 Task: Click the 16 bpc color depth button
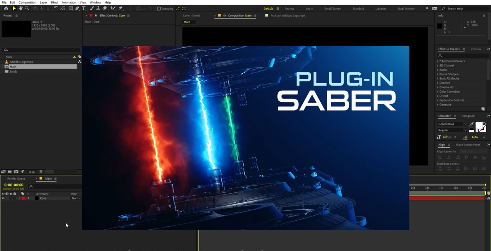pos(32,172)
